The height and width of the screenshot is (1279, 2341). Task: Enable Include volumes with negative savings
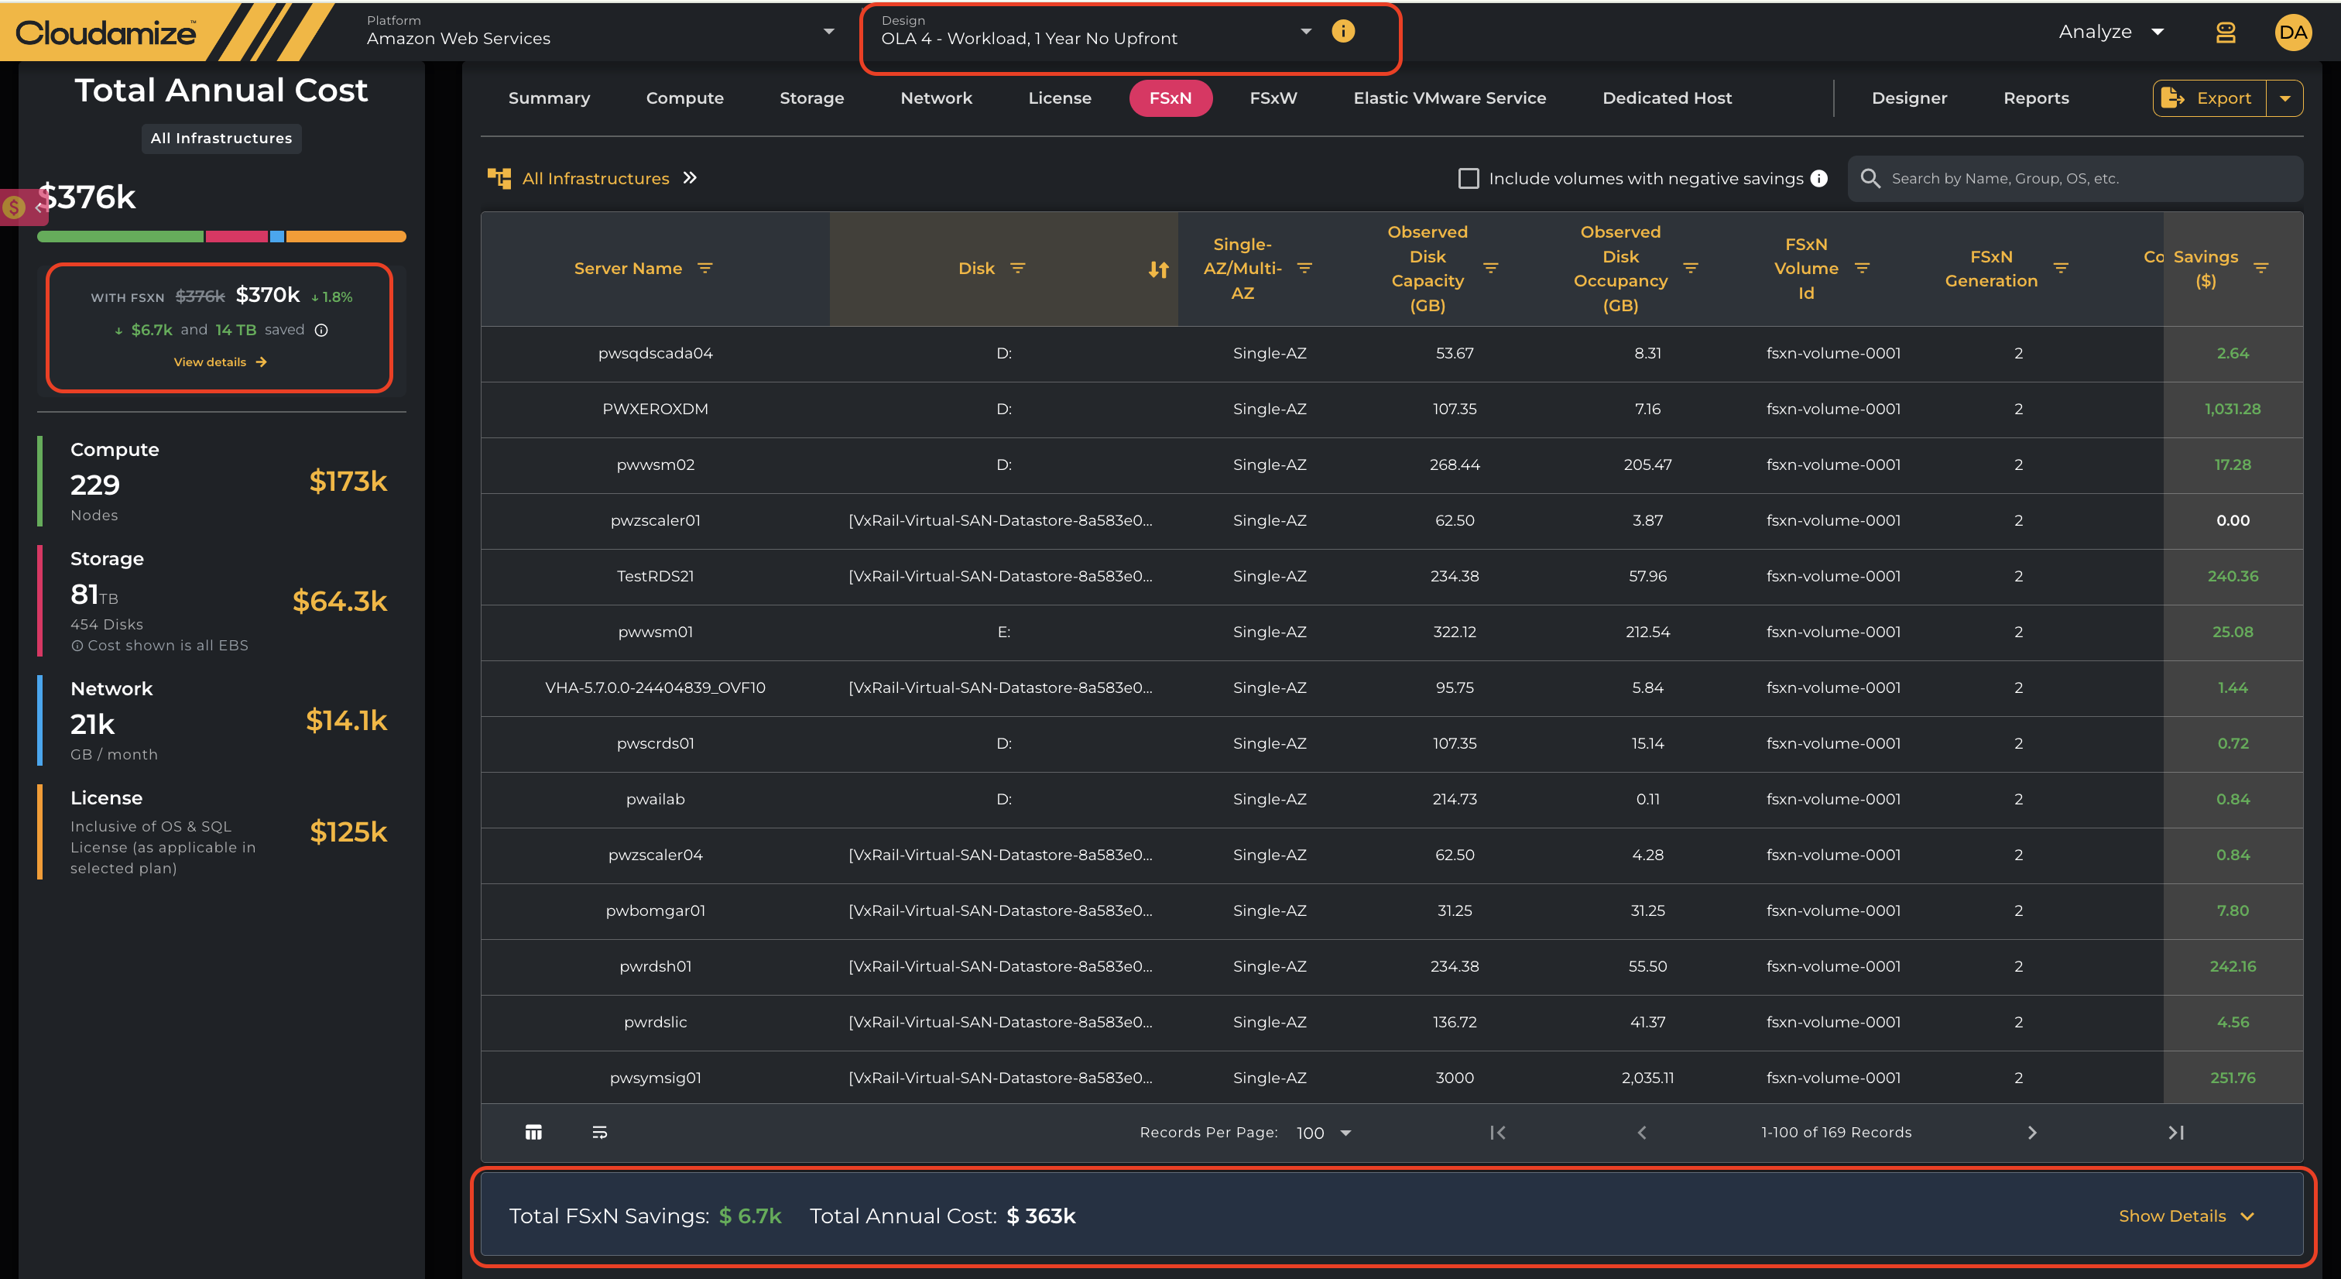1469,178
